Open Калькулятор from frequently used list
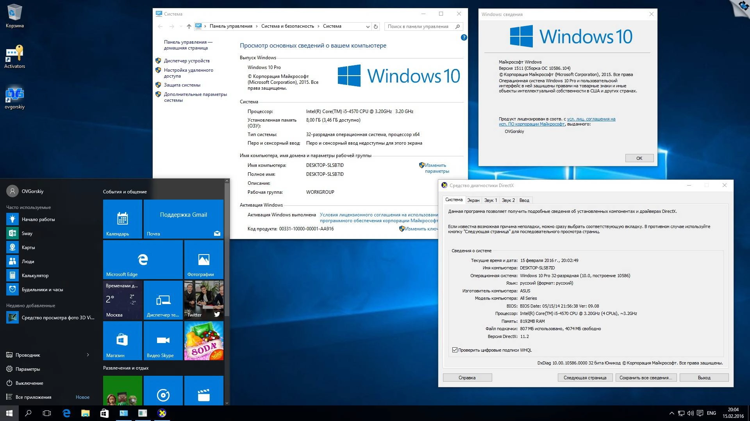 click(50, 276)
